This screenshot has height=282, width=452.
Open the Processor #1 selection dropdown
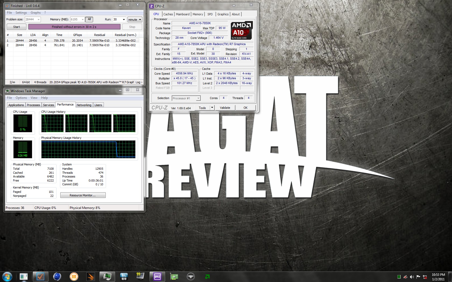tap(198, 98)
